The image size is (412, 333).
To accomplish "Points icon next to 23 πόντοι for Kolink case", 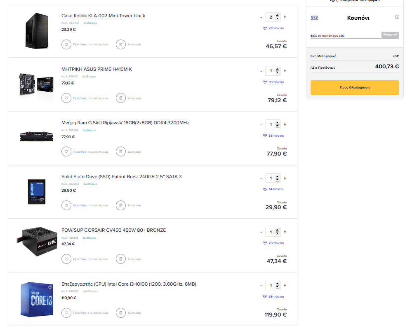I will [x=265, y=28].
